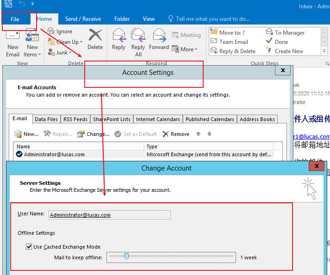Screen dimensions: 330x275
Task: Click the Microsoft Exchange type cell
Action: click(x=209, y=154)
